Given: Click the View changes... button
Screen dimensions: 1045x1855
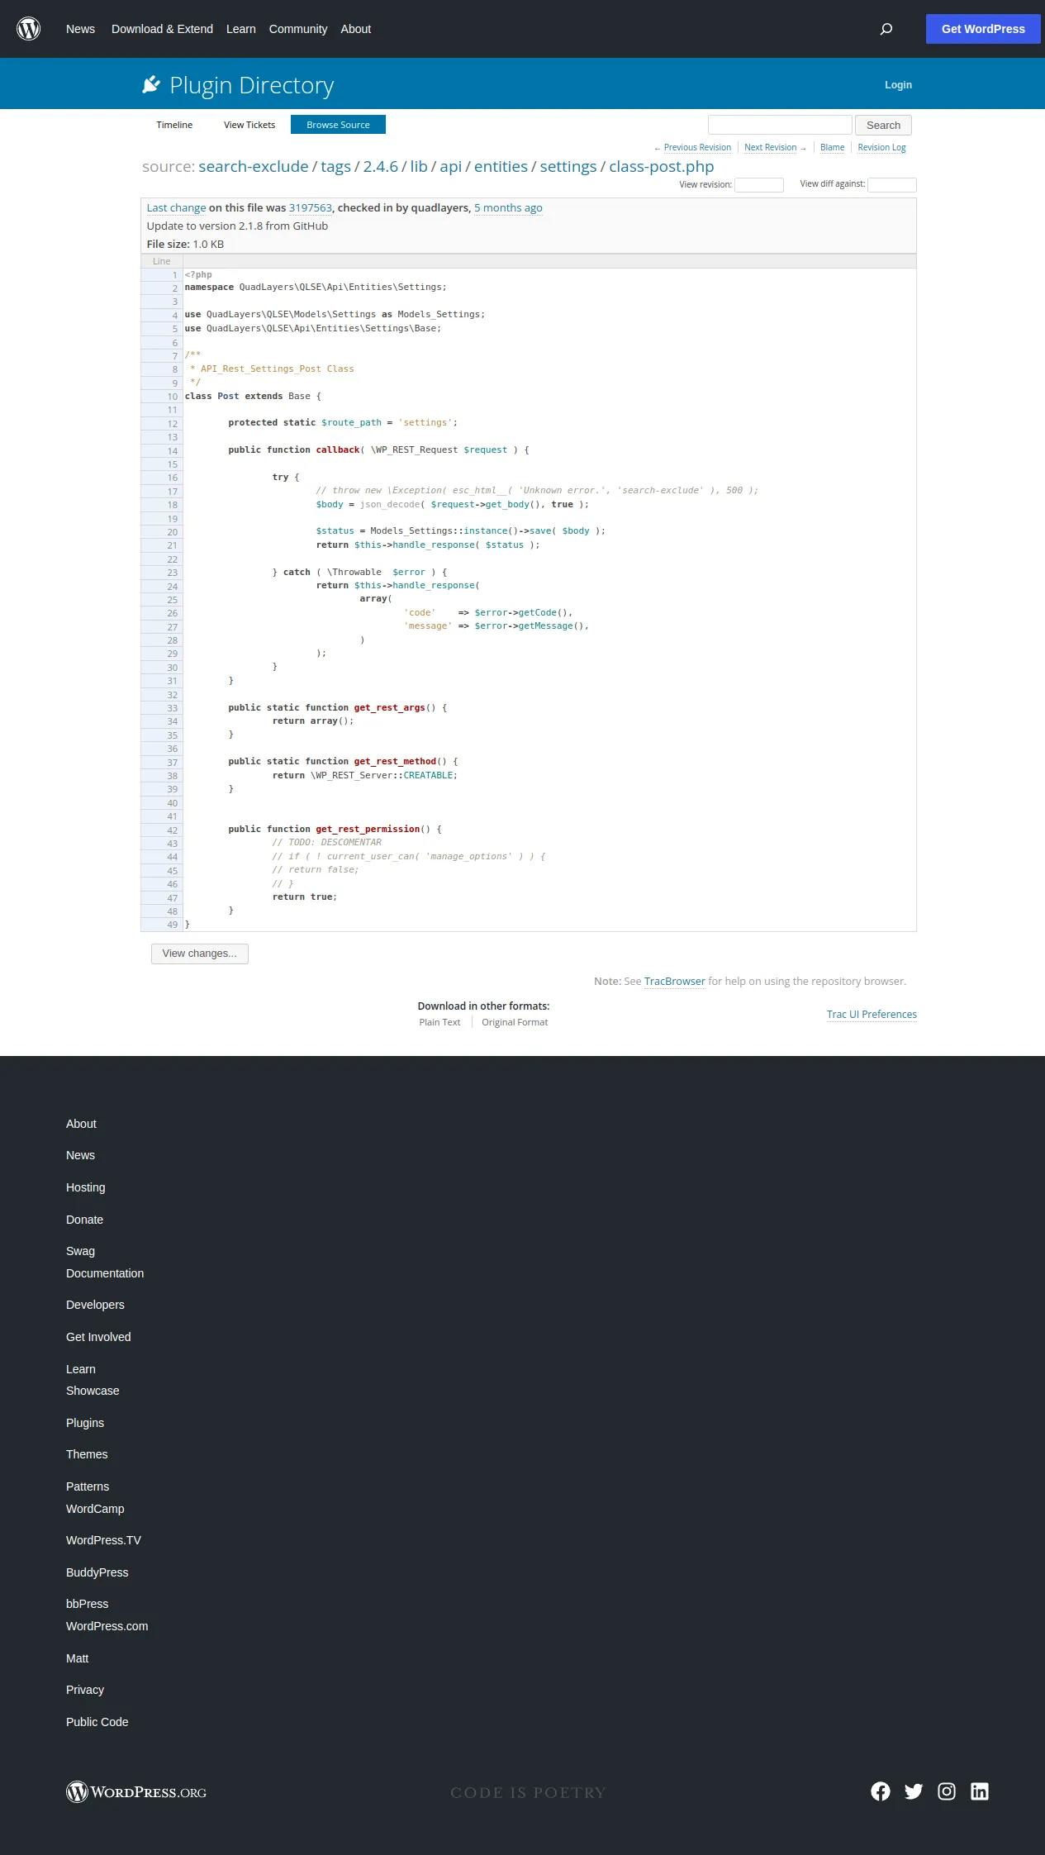Looking at the screenshot, I should tap(200, 954).
